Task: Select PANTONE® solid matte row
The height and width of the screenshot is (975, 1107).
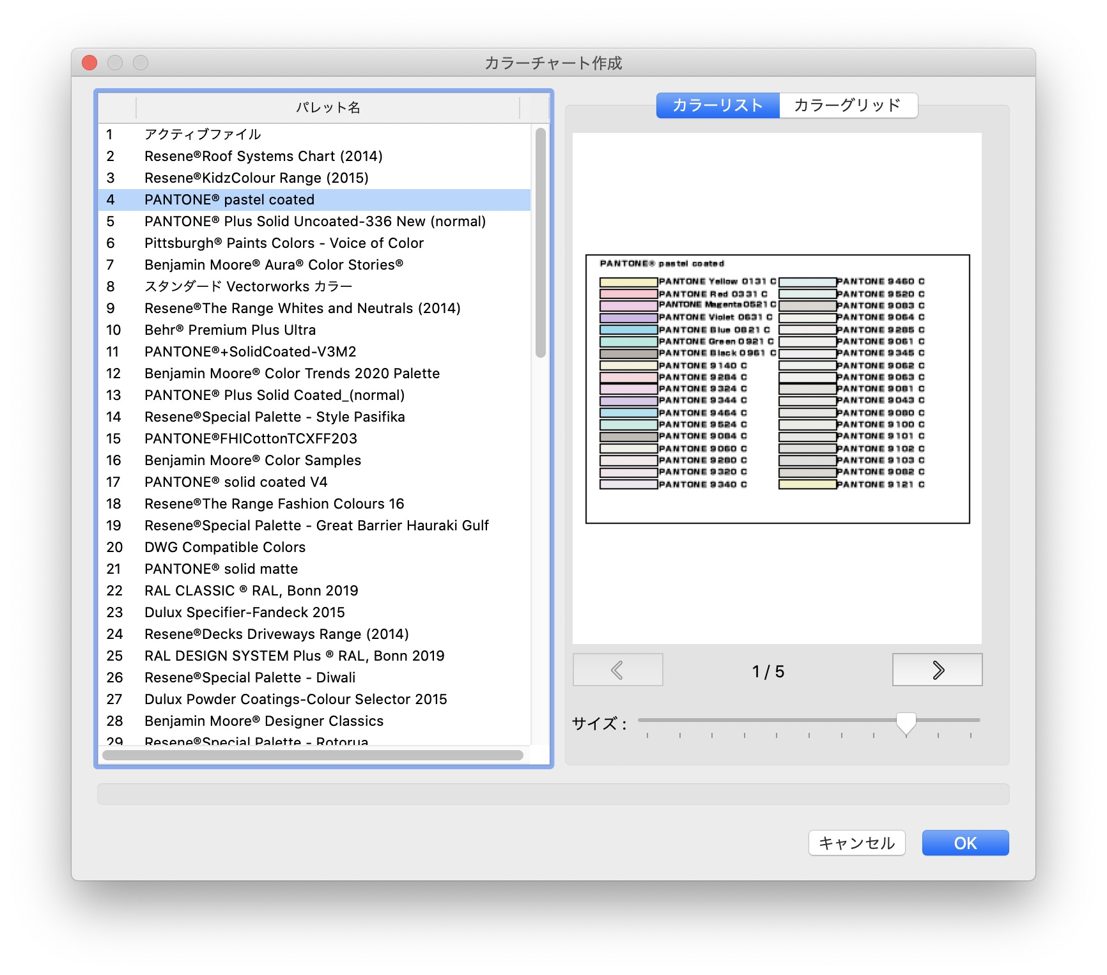Action: pyautogui.click(x=314, y=569)
